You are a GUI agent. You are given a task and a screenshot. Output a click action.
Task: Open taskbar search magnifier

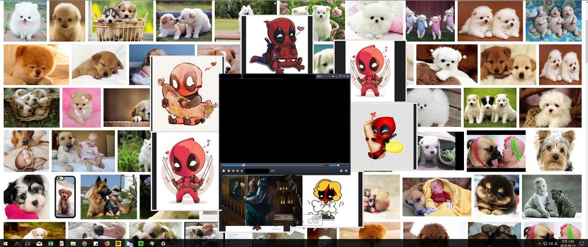pos(17,244)
